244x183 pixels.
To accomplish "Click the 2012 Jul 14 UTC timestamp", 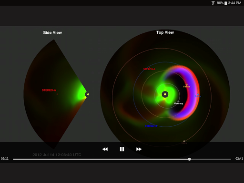I will (x=57, y=155).
